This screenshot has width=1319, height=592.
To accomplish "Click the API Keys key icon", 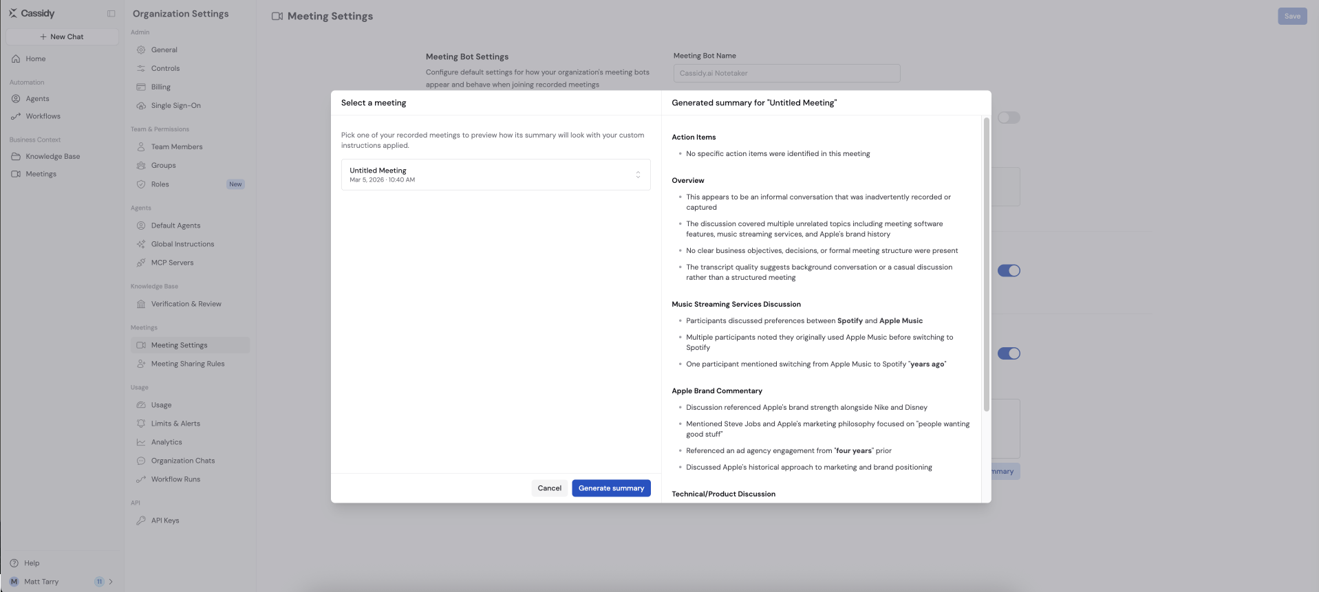I will tap(141, 520).
